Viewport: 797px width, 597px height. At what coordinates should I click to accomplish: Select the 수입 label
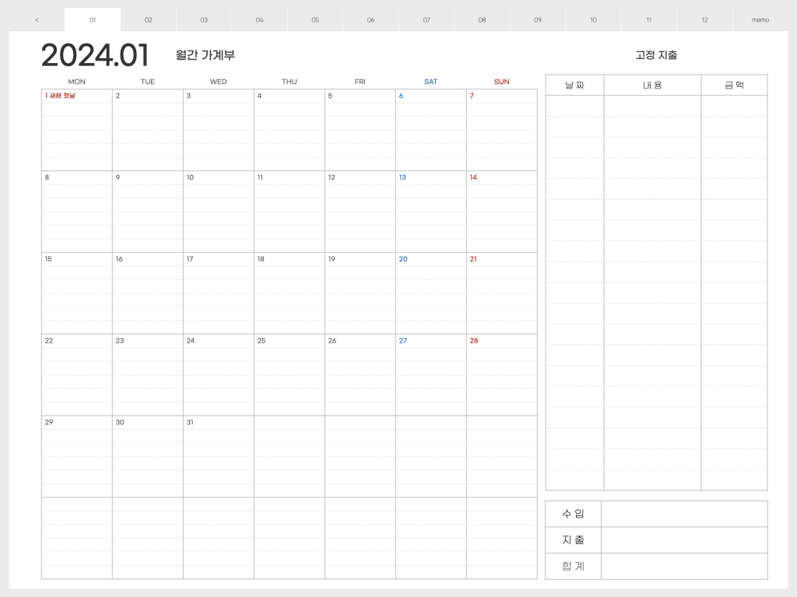[574, 514]
